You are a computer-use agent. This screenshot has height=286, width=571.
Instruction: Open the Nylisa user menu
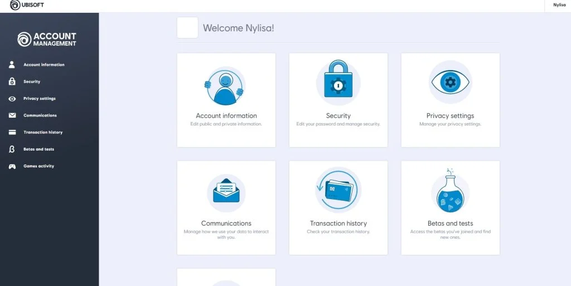(559, 5)
